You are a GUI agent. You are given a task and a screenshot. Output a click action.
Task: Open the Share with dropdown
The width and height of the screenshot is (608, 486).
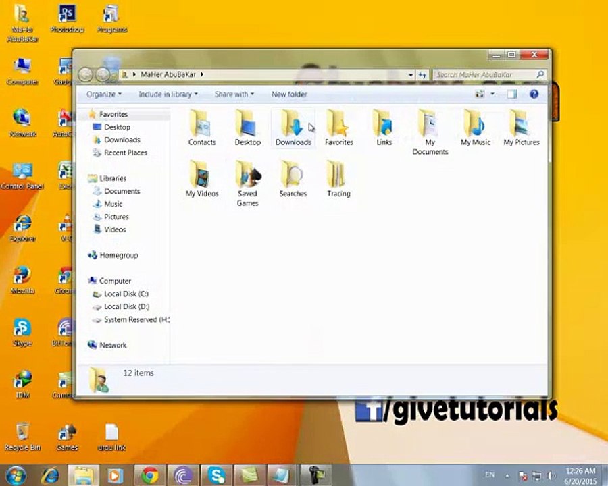(x=234, y=94)
